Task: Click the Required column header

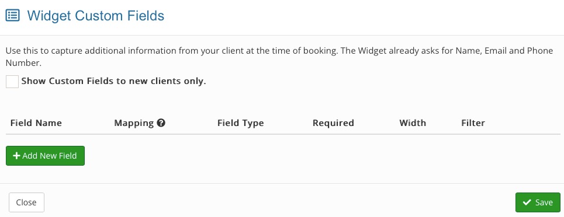Action: click(x=334, y=123)
